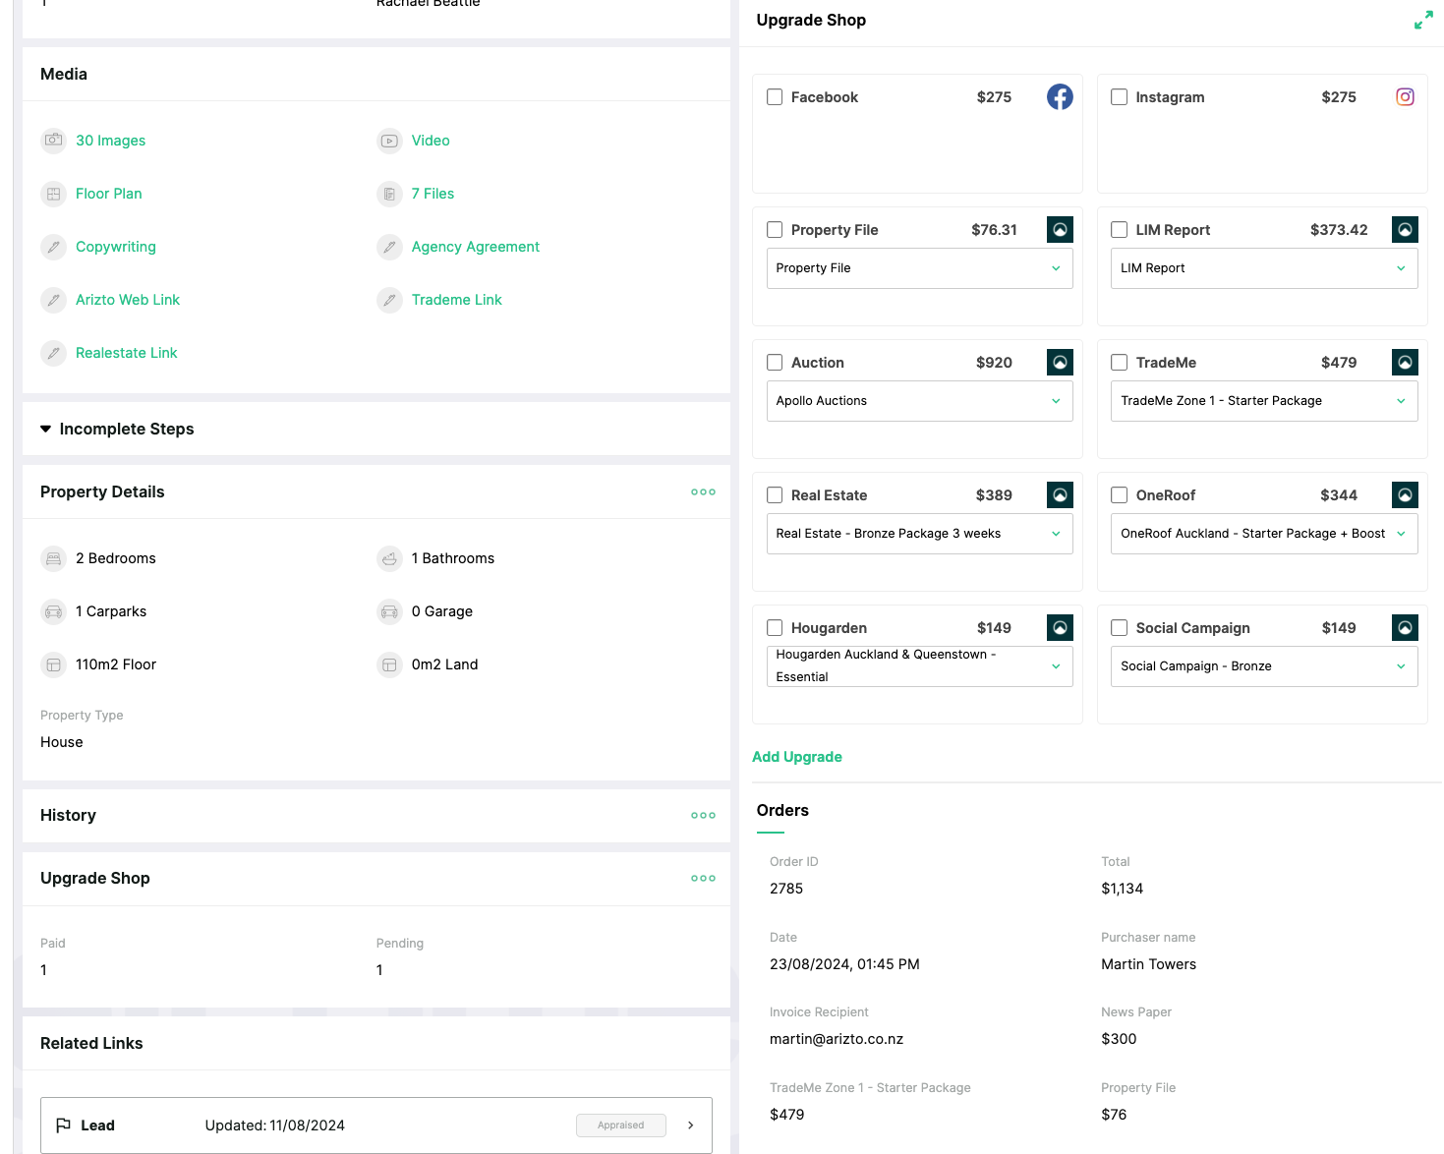Open TradeMe Zone 1 Starter Package dropdown
The image size is (1444, 1154).
[x=1264, y=401]
